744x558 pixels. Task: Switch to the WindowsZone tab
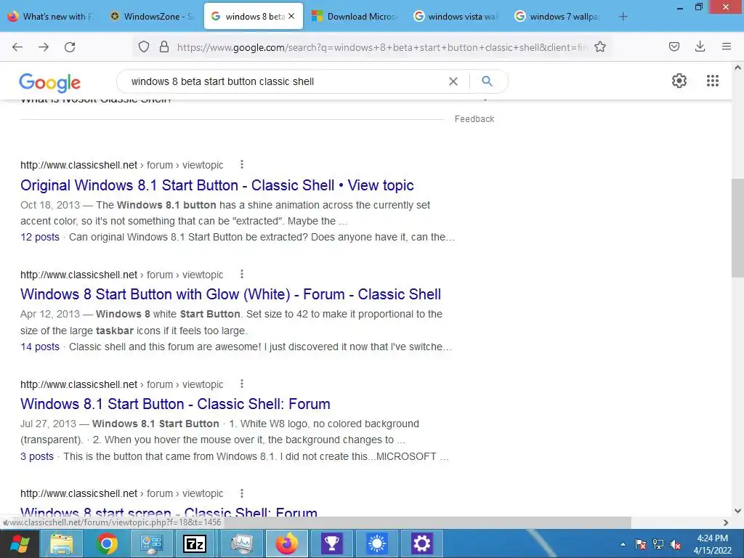click(151, 16)
